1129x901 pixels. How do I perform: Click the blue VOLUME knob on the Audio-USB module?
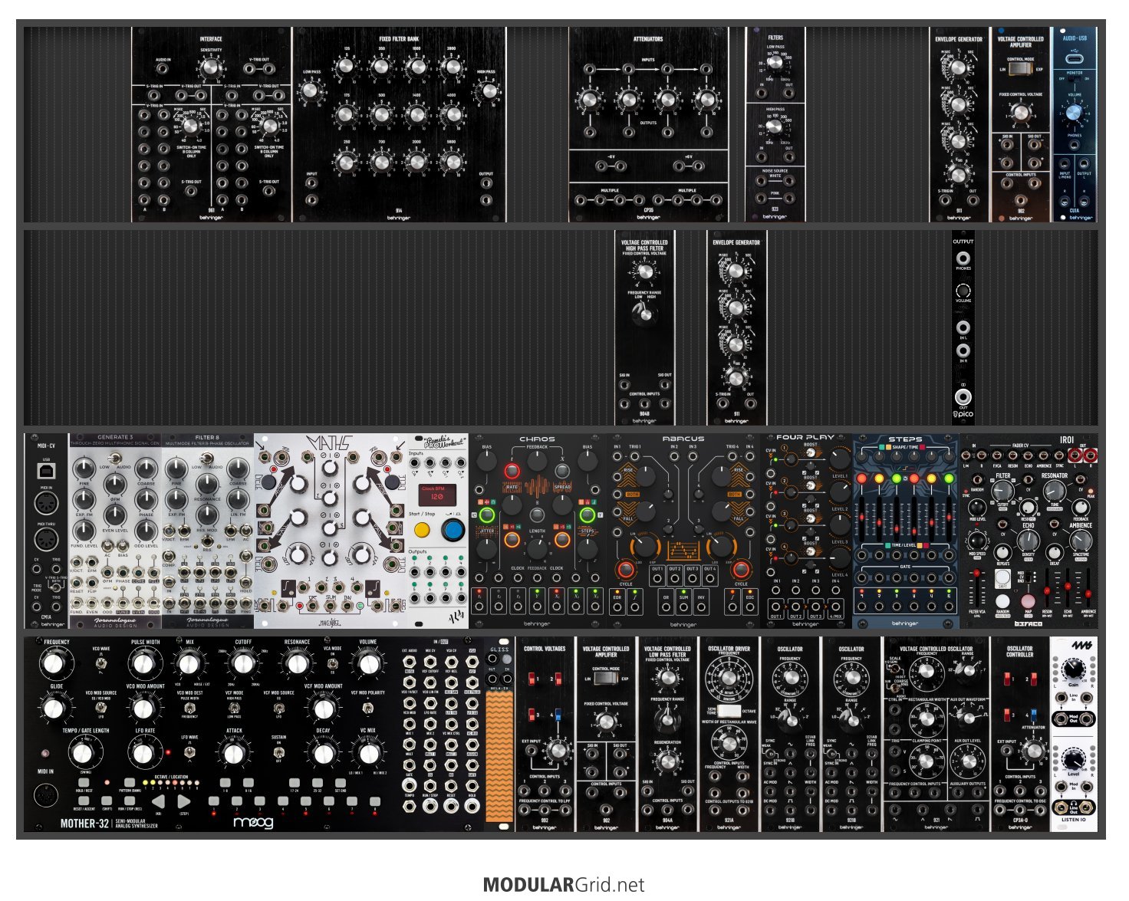point(1074,113)
